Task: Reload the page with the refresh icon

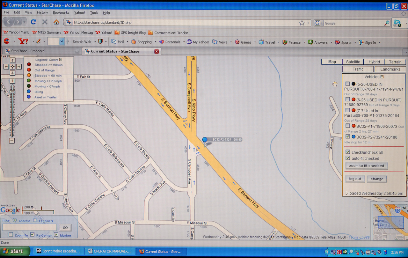Action: click(33, 22)
